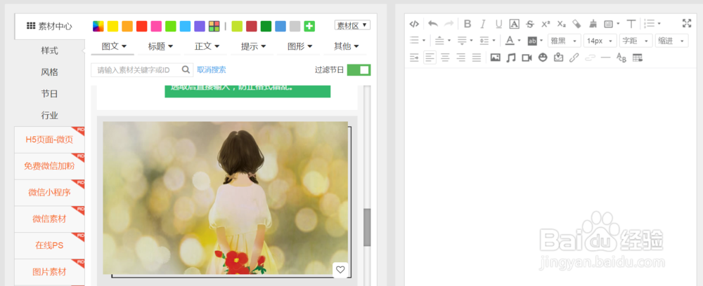Viewport: 703px width, 286px height.
Task: Underline the selected text
Action: pyautogui.click(x=498, y=24)
